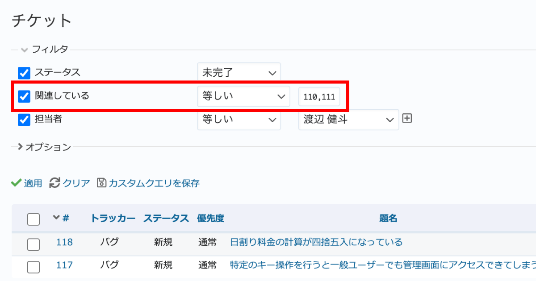Viewport: 536px width, 281px height.
Task: Sort by トラッカー column header
Action: coord(113,219)
